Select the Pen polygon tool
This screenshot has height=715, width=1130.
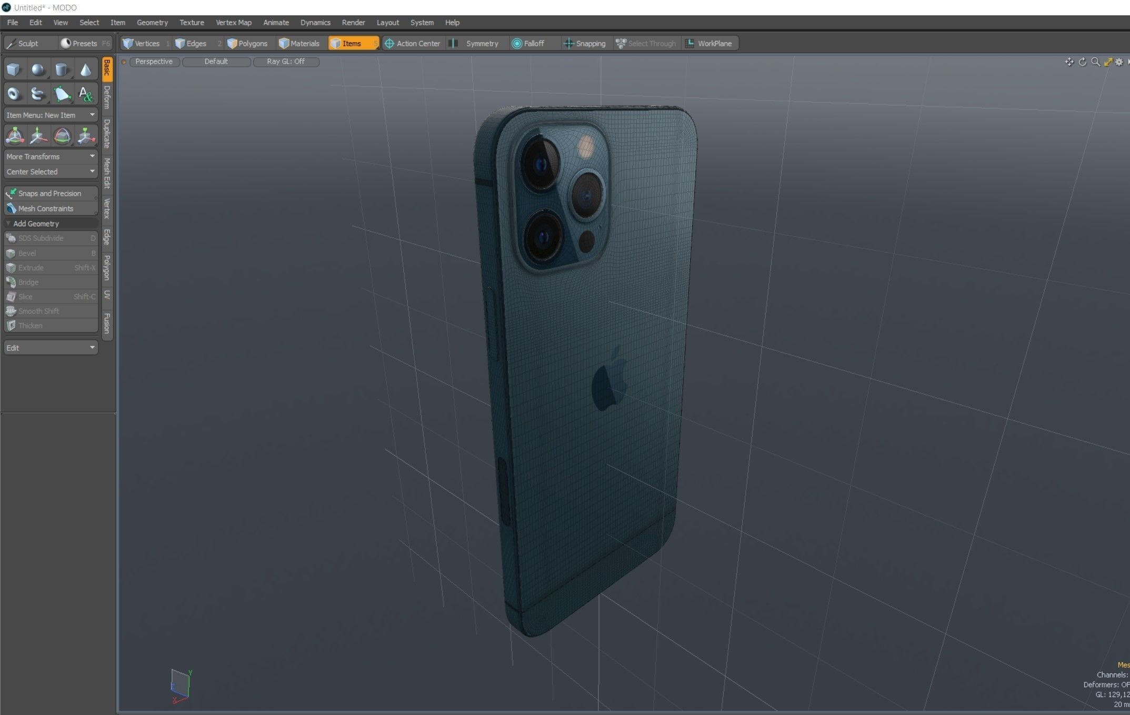point(62,94)
